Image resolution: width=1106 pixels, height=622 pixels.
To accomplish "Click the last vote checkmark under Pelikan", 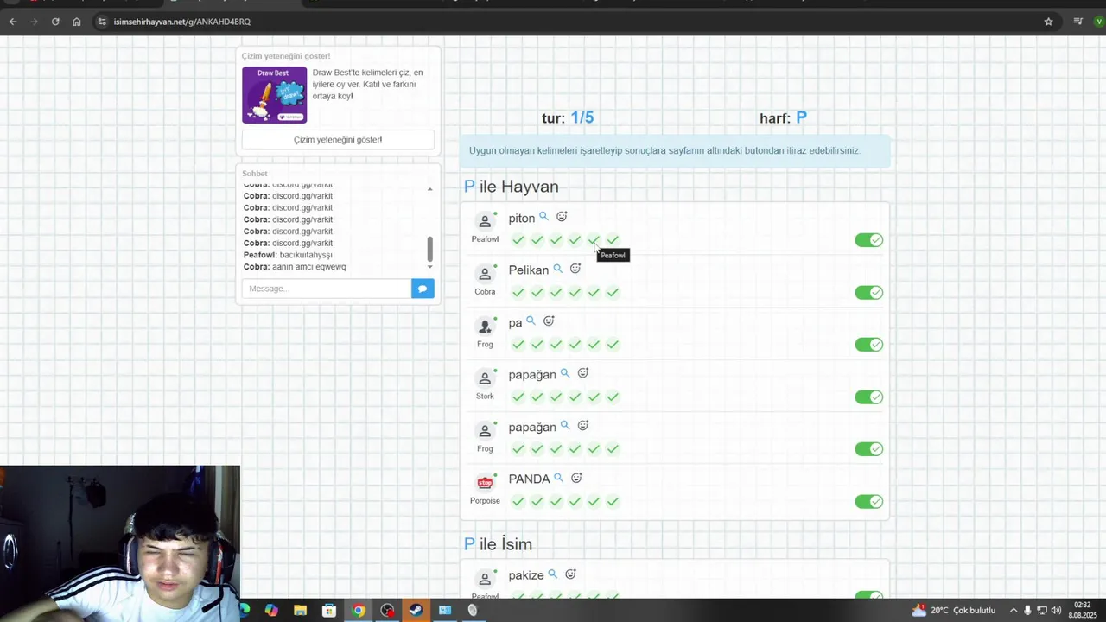I will tap(613, 292).
